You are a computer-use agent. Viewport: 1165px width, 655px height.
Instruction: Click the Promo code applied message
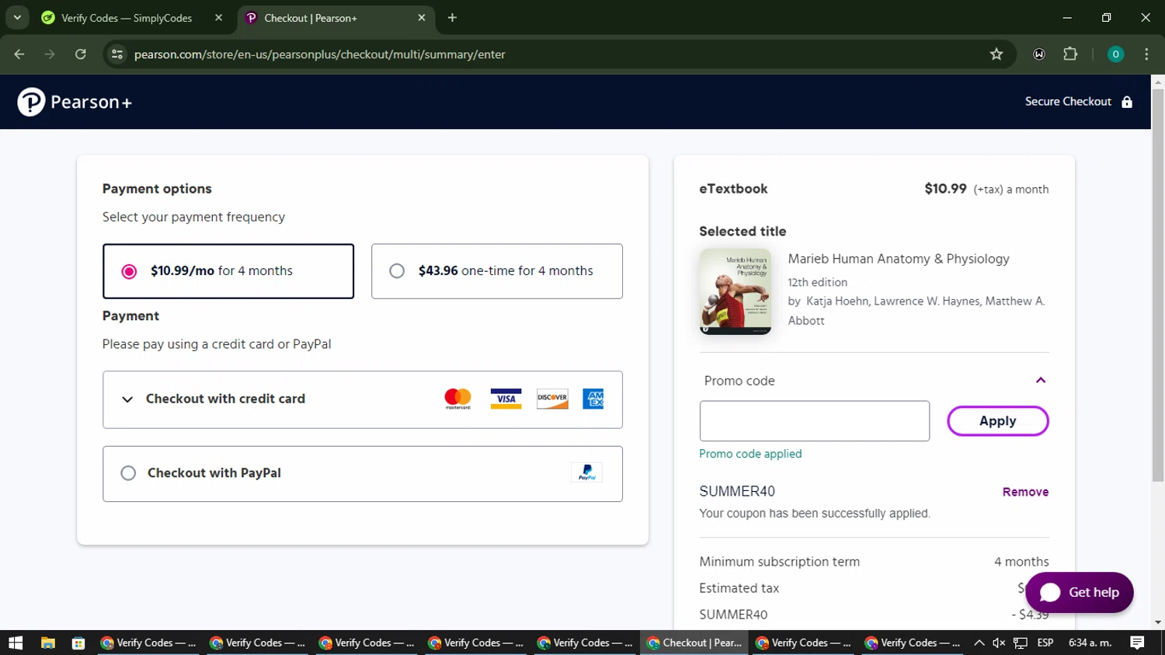click(x=750, y=454)
